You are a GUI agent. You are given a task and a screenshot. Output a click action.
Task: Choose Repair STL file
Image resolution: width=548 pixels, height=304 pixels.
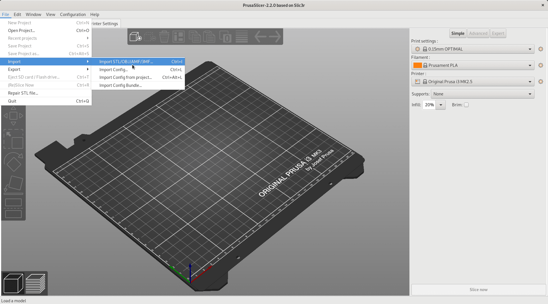tap(46, 93)
